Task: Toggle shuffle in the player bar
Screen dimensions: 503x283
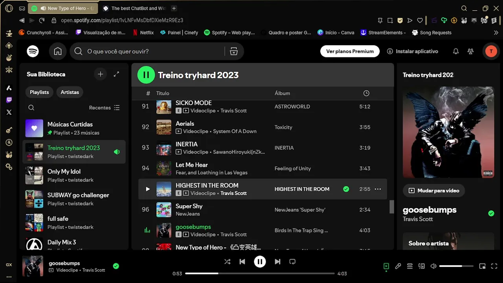Action: point(227,262)
